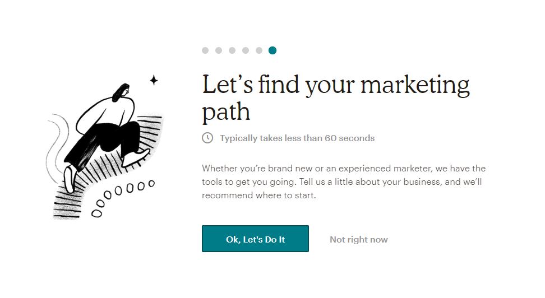Dismiss with the "Not right now" link
This screenshot has height=298, width=545.
[359, 239]
